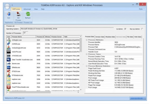Select the ACMON.exe process name
The image size is (149, 104).
click(16, 44)
